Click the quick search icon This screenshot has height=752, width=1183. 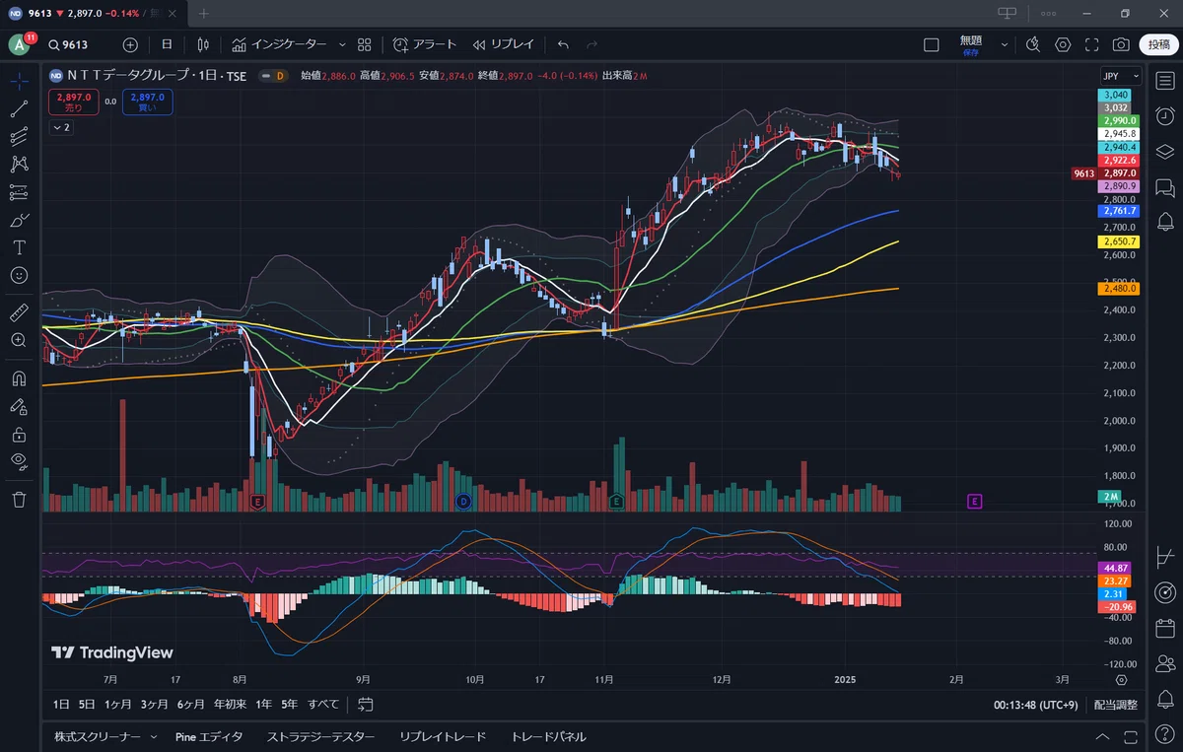click(x=1033, y=44)
